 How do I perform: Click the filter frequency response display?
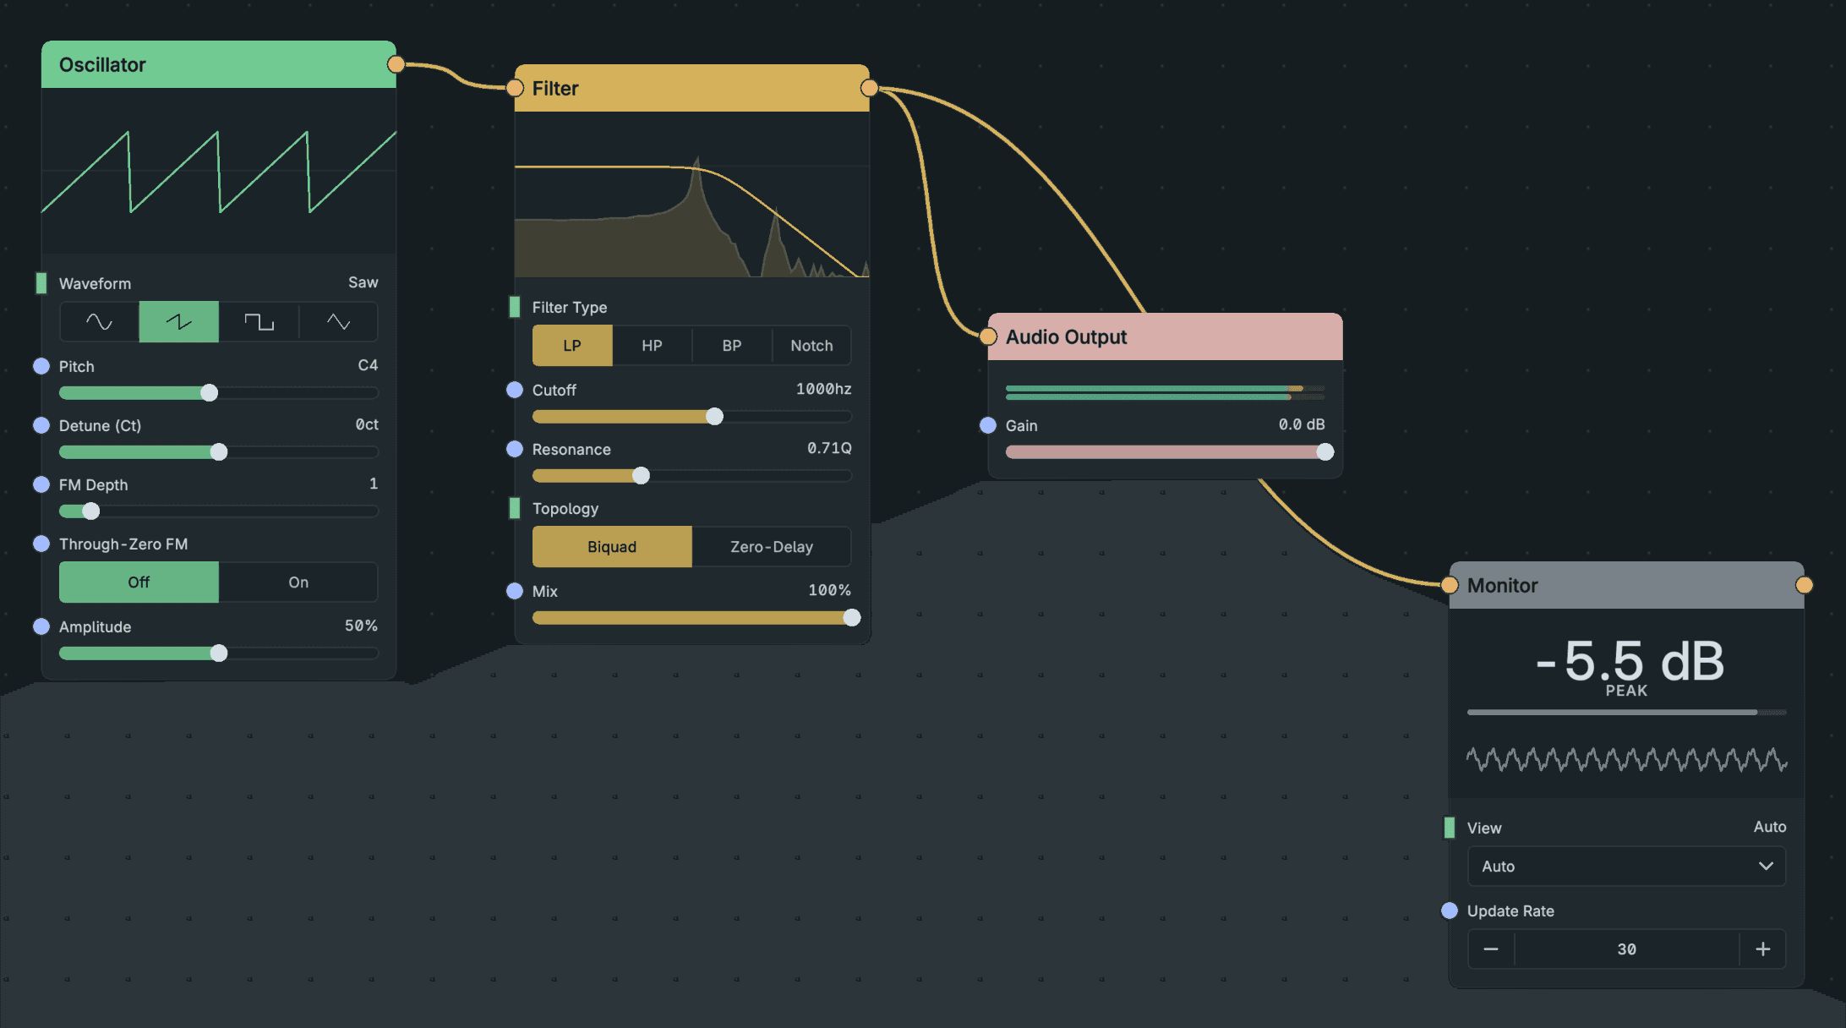click(692, 195)
